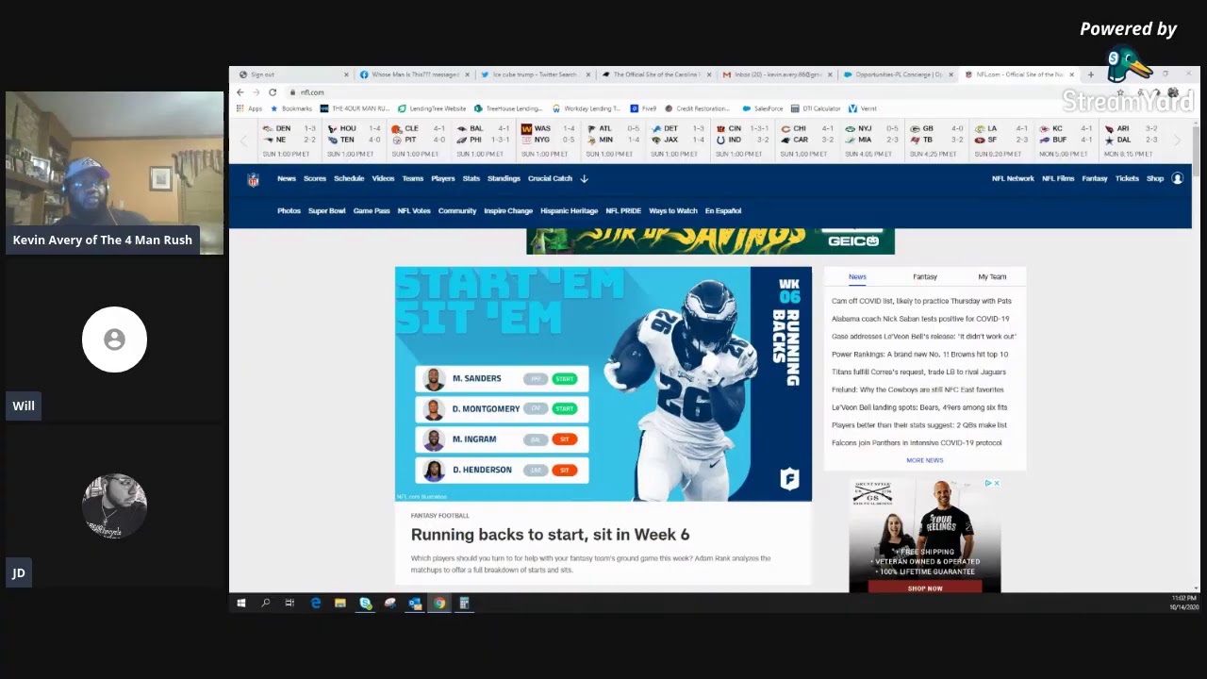Open News in NFL navigation
1207x679 pixels.
point(287,178)
